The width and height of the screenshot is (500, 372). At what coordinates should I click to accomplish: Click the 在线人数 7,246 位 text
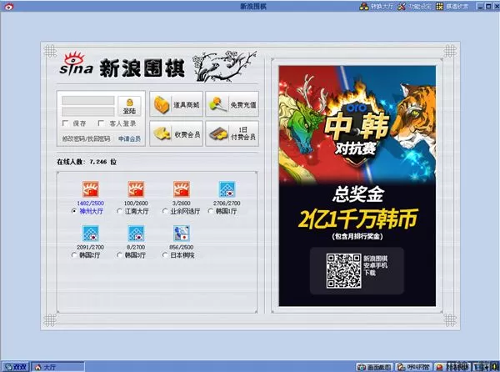[x=87, y=162]
